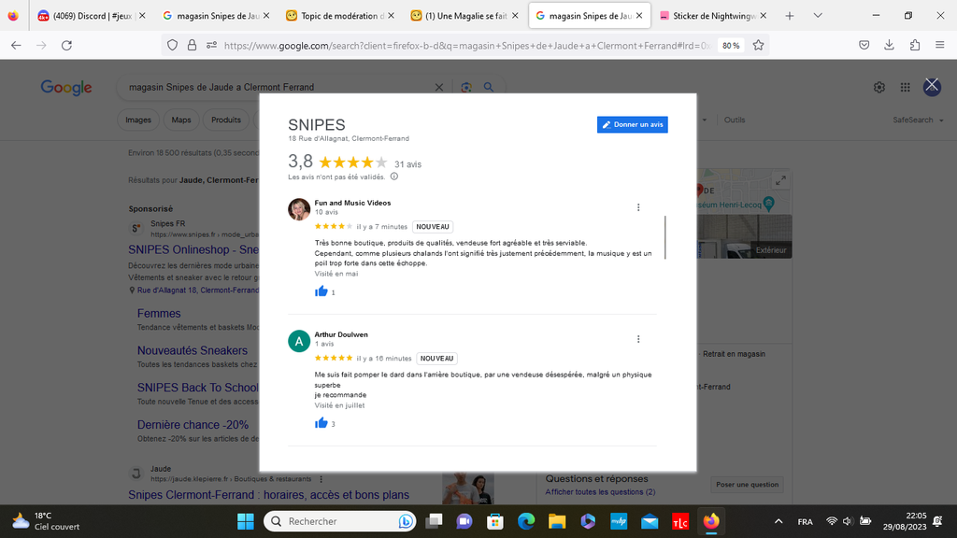Open Fun and Music Videos profile picture
The width and height of the screenshot is (957, 538).
coord(299,209)
